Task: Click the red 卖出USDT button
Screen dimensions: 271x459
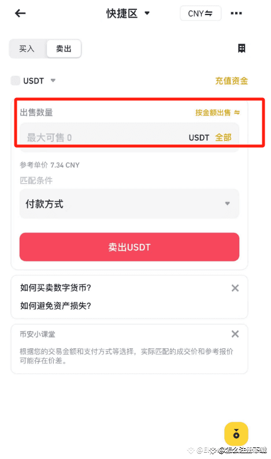Action: coord(129,247)
